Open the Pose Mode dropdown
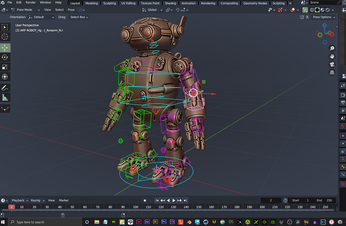The width and height of the screenshot is (346, 226). coord(26,10)
